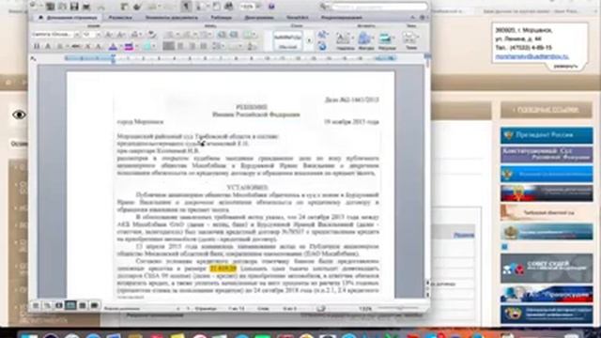
Task: Open the Таблицы (Tables) ribbon tab
Action: (x=221, y=17)
